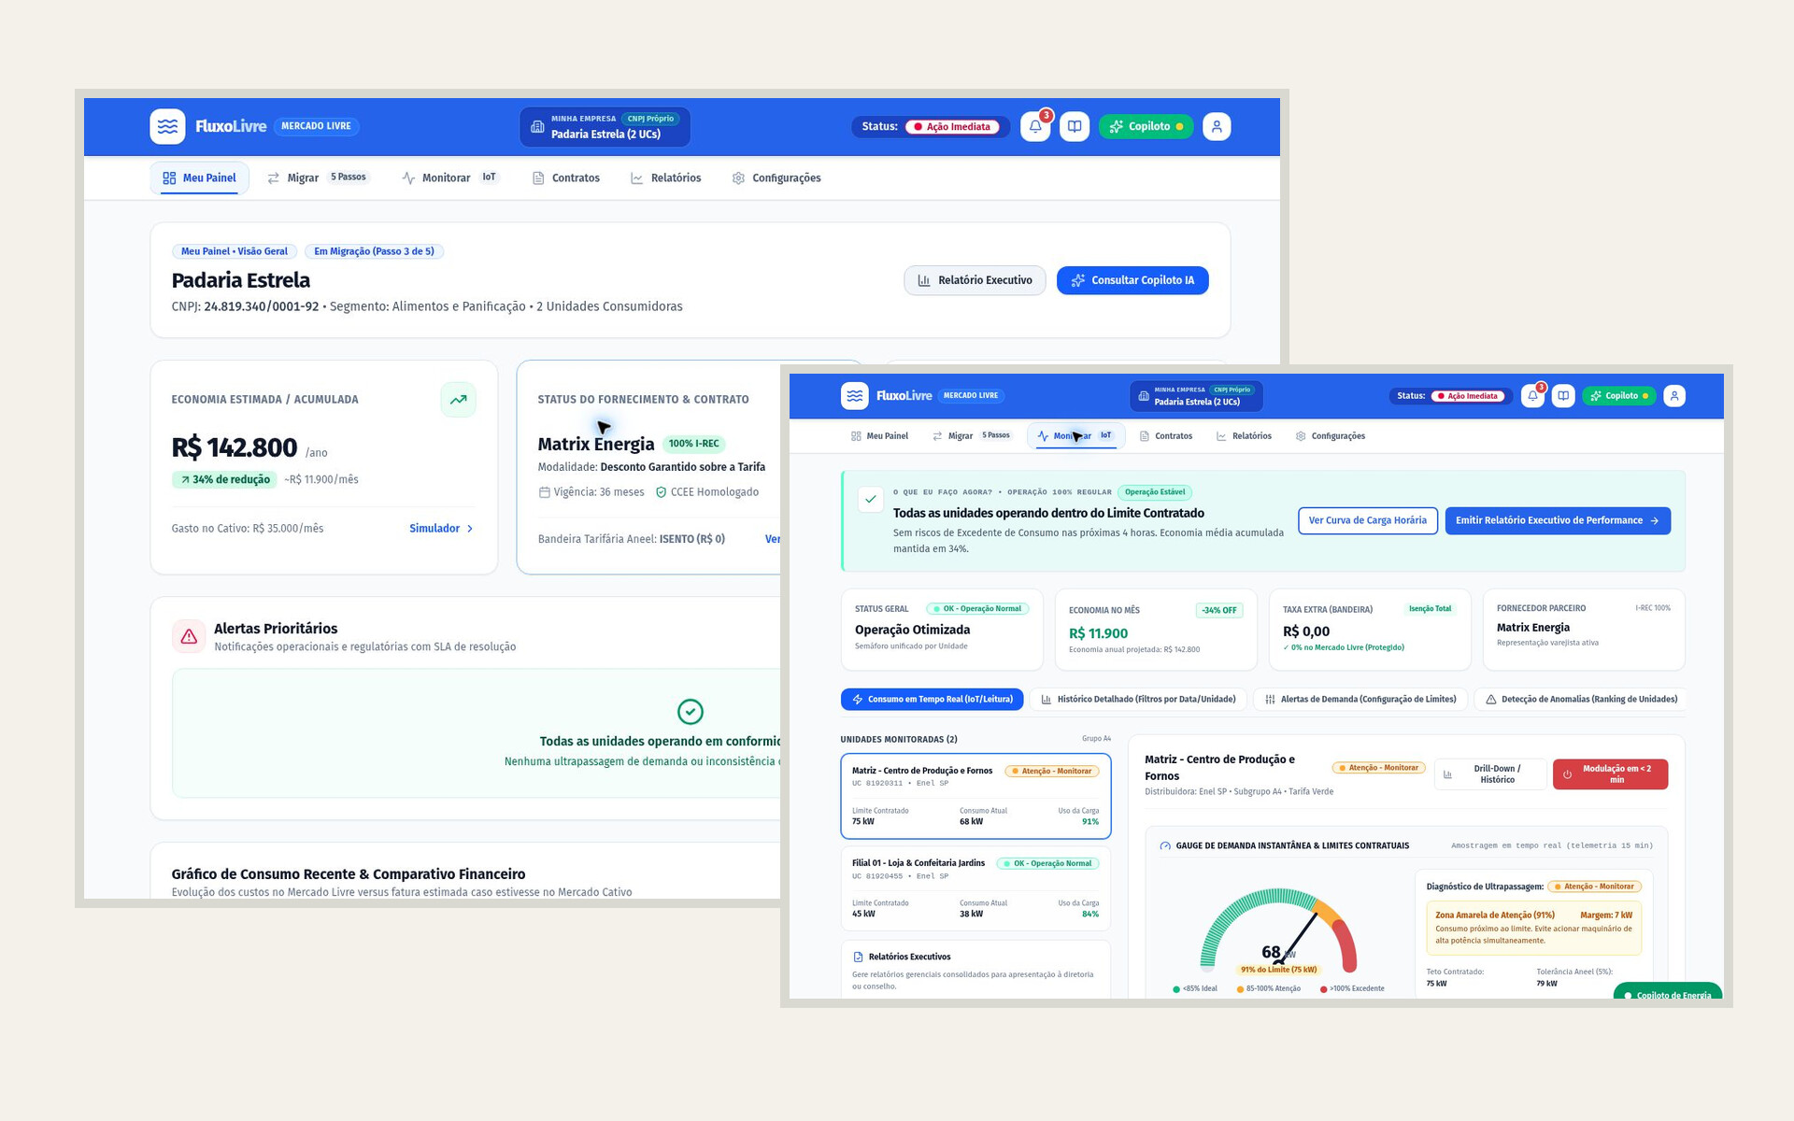This screenshot has width=1794, height=1121.
Task: Open notifications bell in back window
Action: point(1035,126)
